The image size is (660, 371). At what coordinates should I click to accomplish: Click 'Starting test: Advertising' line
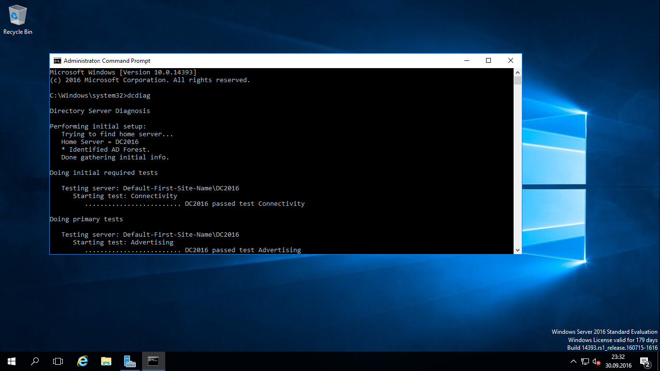click(123, 243)
